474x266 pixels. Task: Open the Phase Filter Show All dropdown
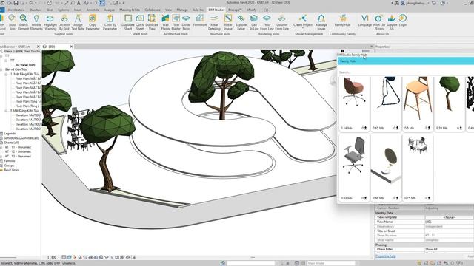pyautogui.click(x=449, y=249)
